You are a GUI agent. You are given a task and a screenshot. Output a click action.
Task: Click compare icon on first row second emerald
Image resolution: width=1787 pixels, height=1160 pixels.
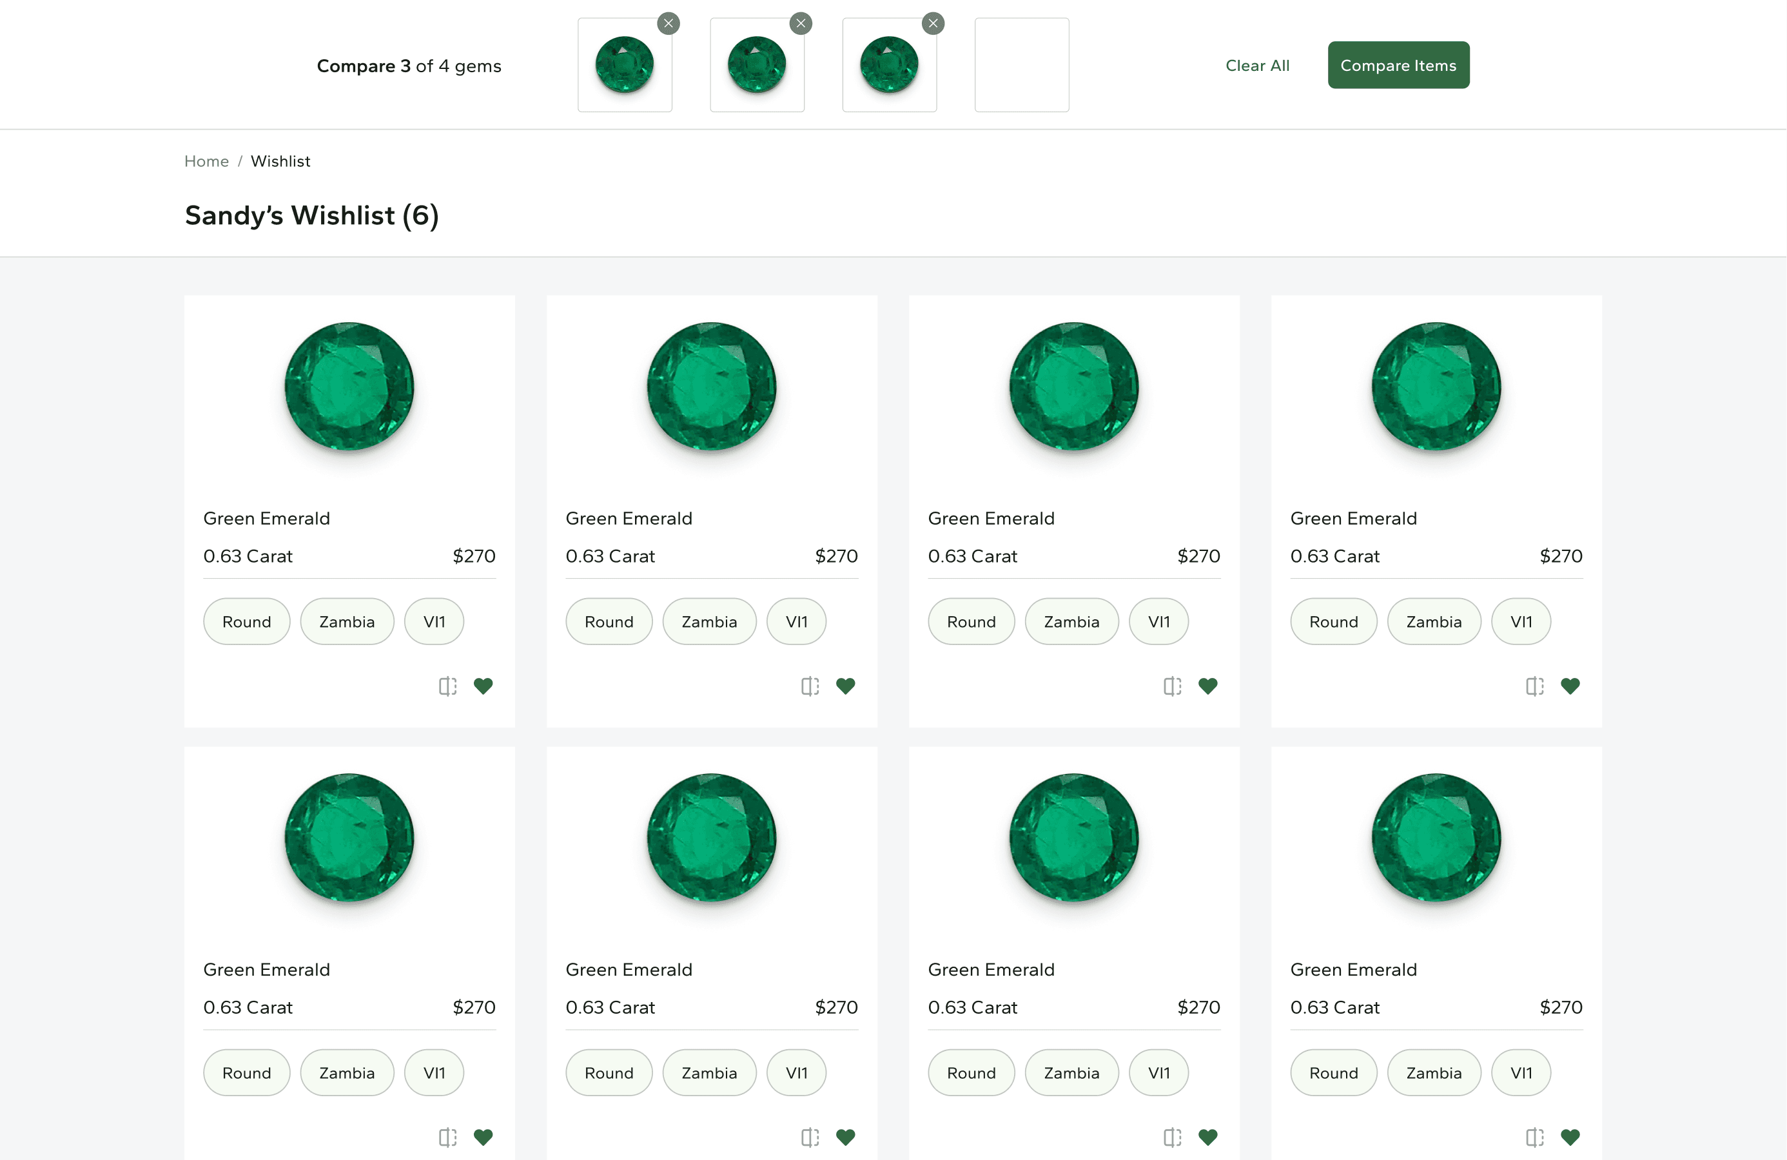tap(810, 686)
